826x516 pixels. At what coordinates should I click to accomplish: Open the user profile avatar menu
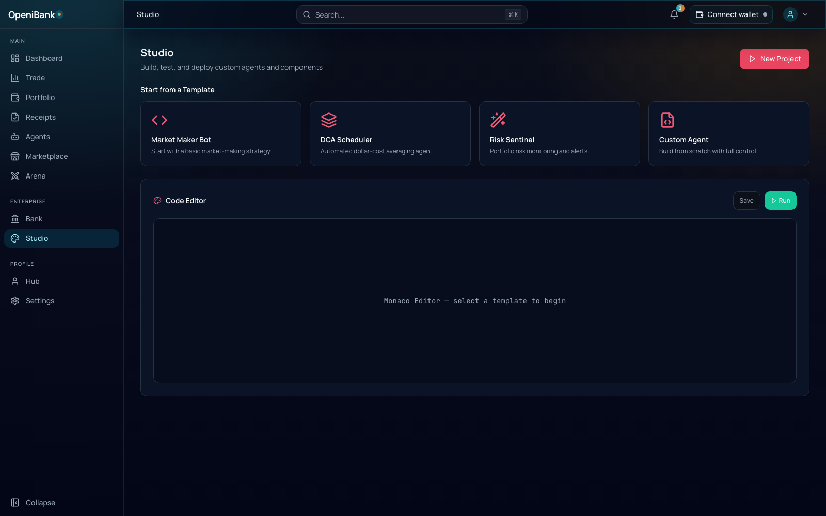click(790, 14)
